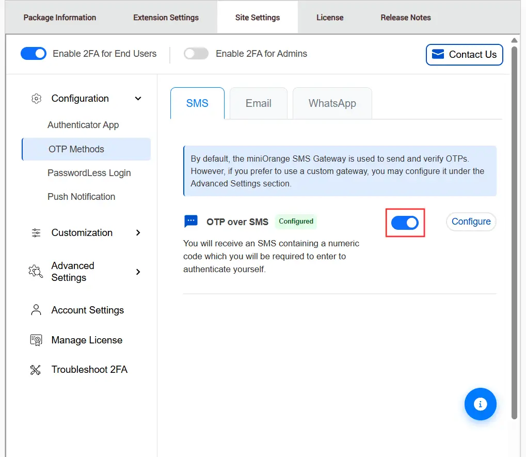Disable the Enable 2FA for End Users toggle
The height and width of the screenshot is (457, 526).
[x=33, y=53]
